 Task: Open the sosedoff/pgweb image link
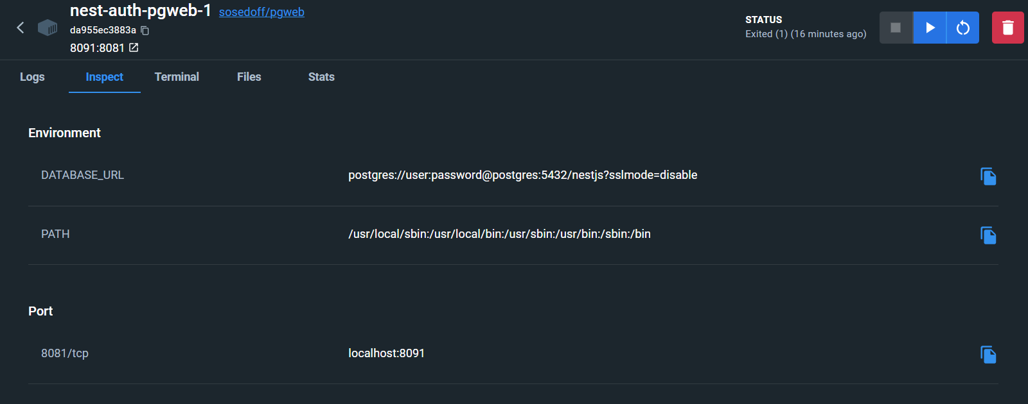click(x=261, y=12)
